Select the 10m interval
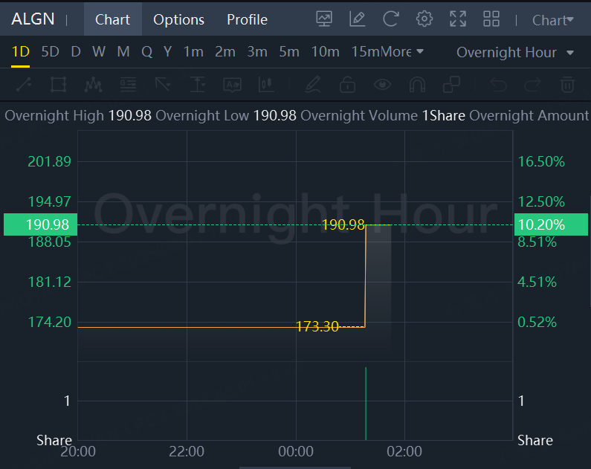 click(x=326, y=51)
